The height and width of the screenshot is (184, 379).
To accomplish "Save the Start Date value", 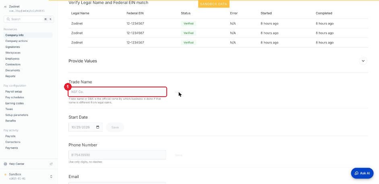I will (115, 127).
